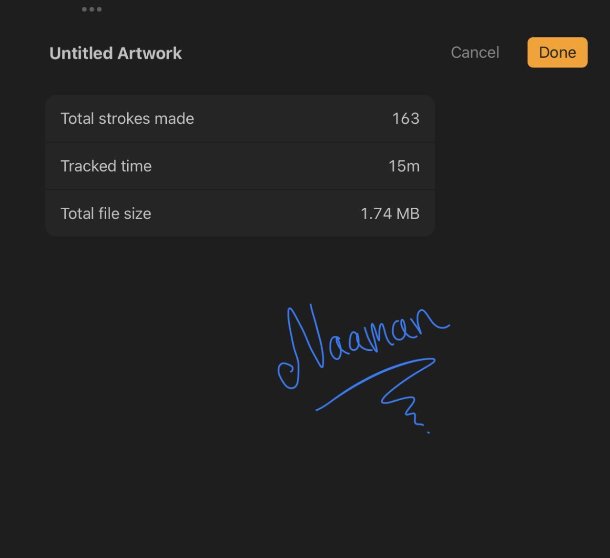Image resolution: width=610 pixels, height=558 pixels.
Task: Select the Total strokes made label
Action: click(x=127, y=119)
